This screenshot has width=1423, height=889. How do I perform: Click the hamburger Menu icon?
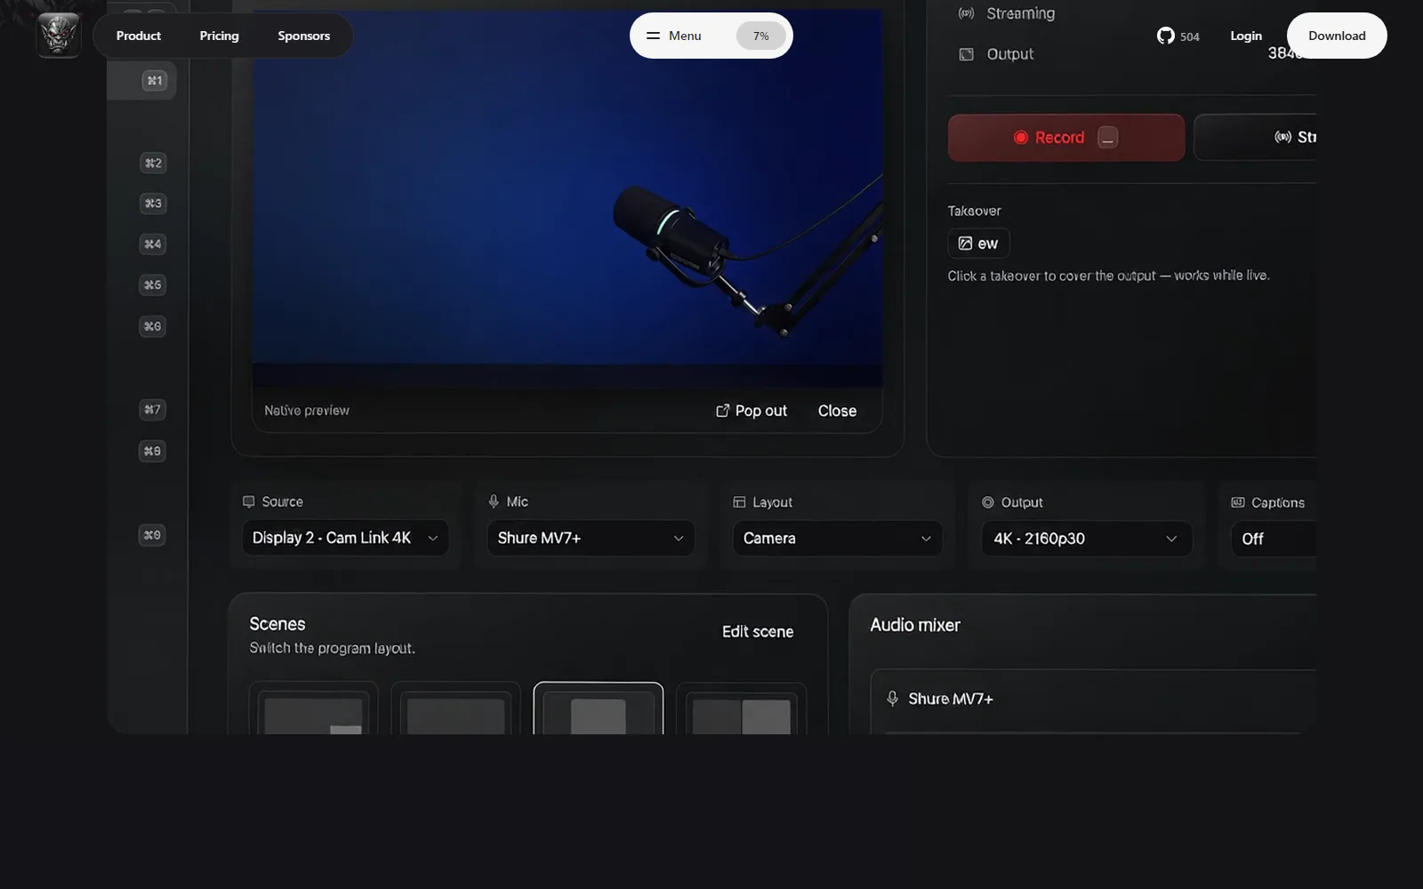pos(653,36)
